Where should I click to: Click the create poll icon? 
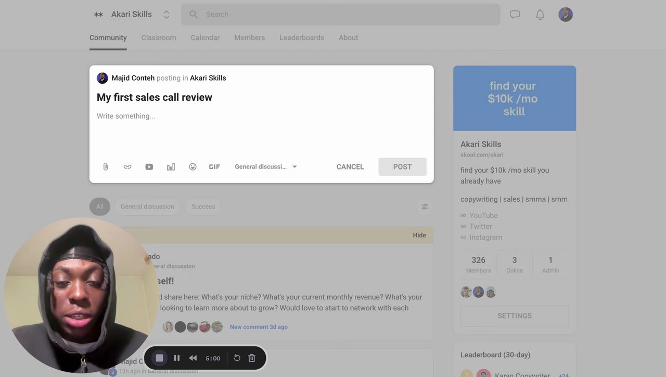pyautogui.click(x=171, y=167)
